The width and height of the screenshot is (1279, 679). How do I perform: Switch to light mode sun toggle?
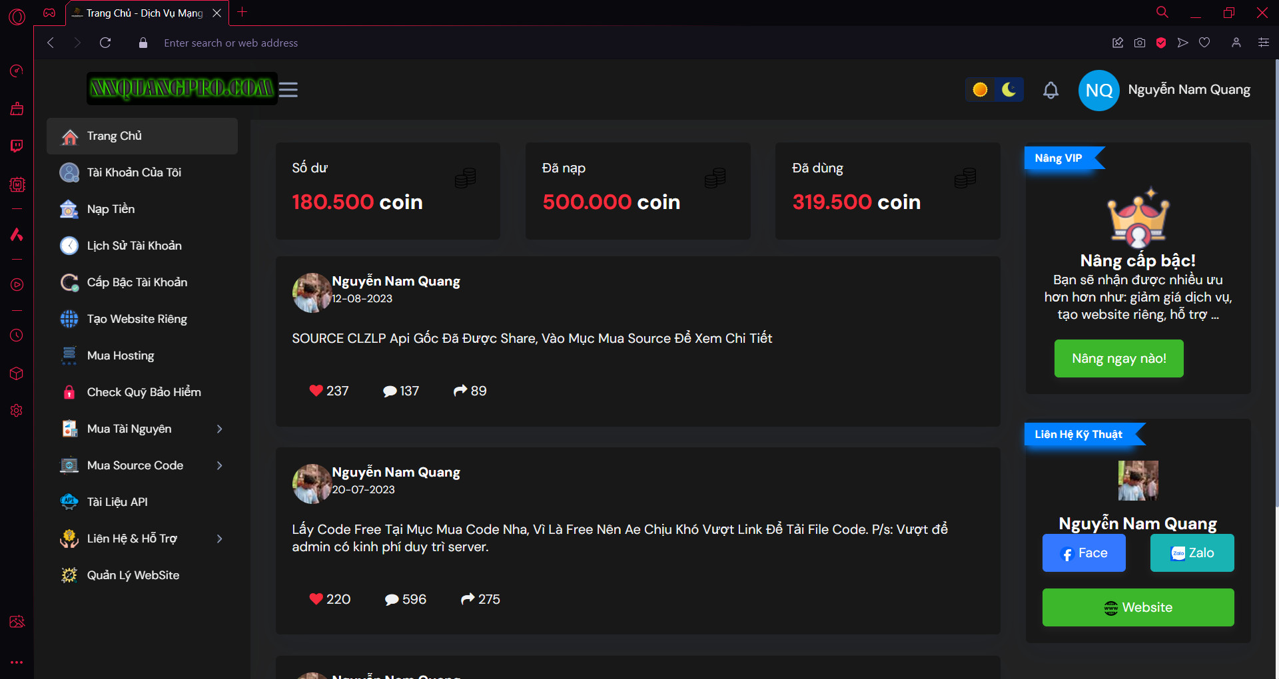pos(980,89)
